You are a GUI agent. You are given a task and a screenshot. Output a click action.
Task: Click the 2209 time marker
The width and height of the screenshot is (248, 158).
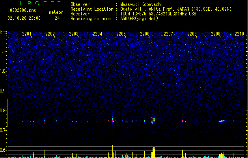(216, 34)
